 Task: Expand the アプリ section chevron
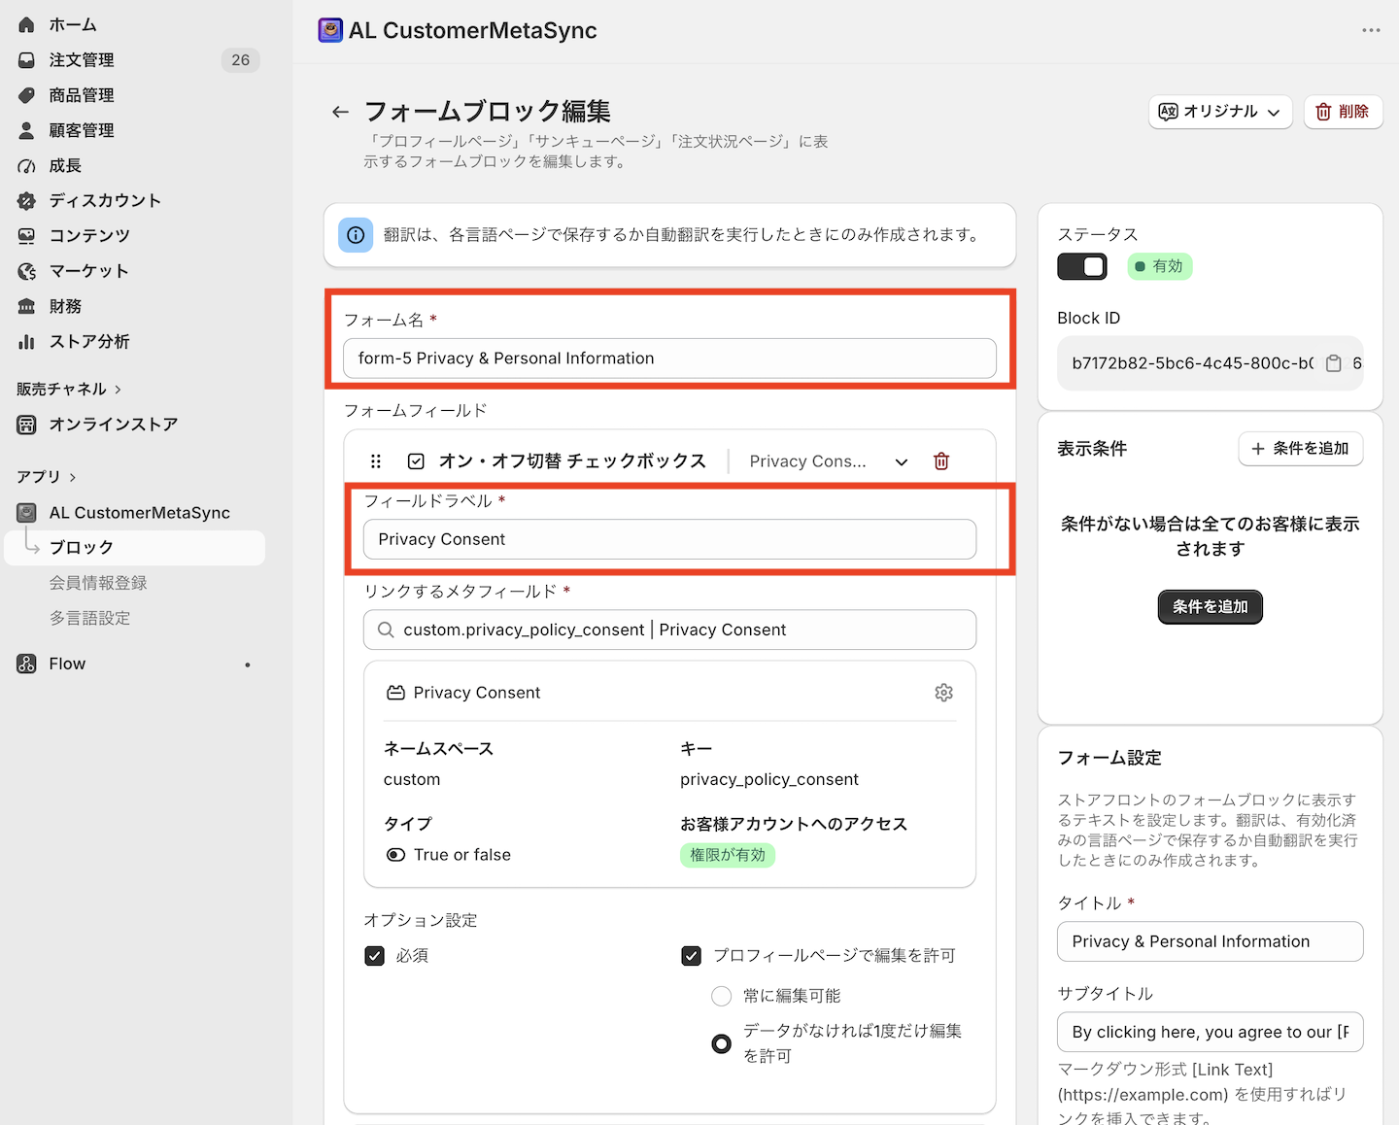(x=73, y=477)
